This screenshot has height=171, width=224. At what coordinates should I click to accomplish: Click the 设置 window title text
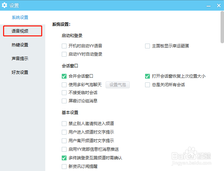pos(14,5)
